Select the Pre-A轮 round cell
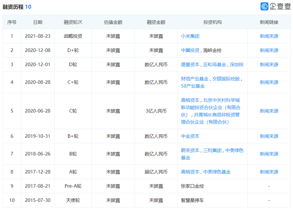Screen dimensions: 293x210 tap(73, 186)
